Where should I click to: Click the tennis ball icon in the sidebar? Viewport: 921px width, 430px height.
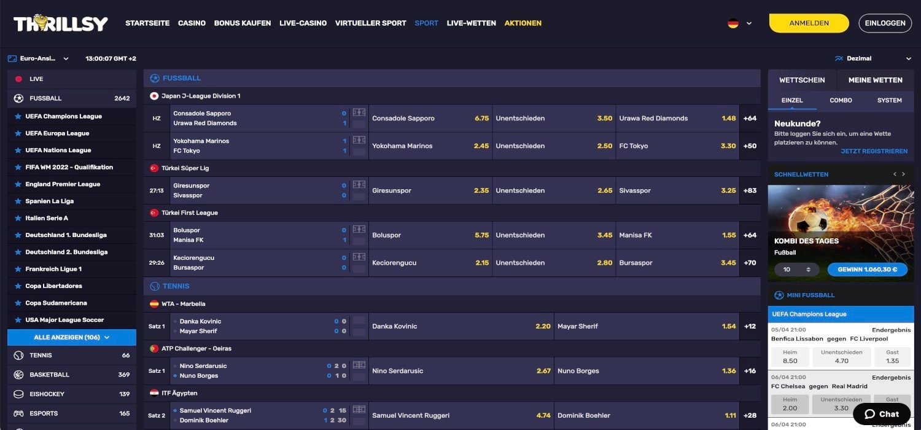tap(18, 355)
